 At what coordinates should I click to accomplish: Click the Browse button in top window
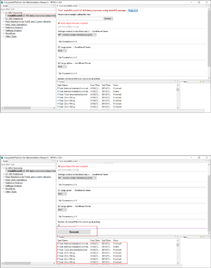[x=108, y=19]
